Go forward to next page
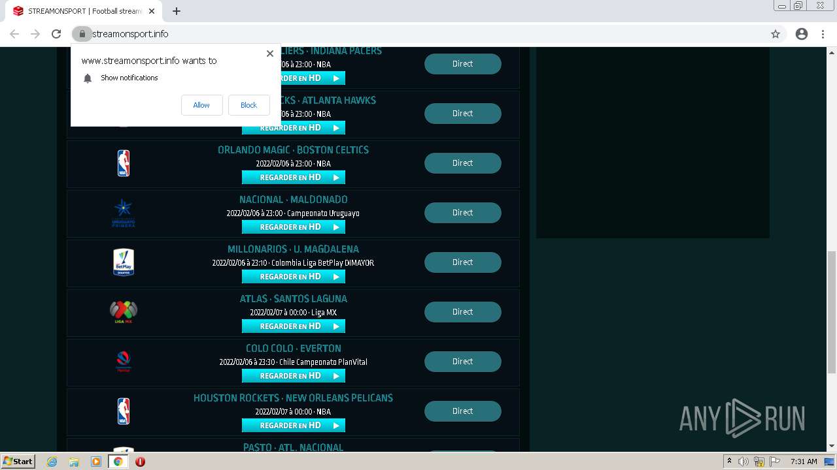 pyautogui.click(x=35, y=34)
